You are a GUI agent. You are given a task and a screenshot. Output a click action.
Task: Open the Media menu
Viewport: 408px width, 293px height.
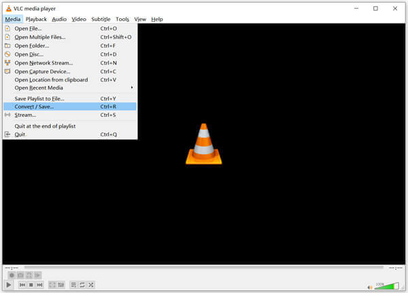coord(13,19)
